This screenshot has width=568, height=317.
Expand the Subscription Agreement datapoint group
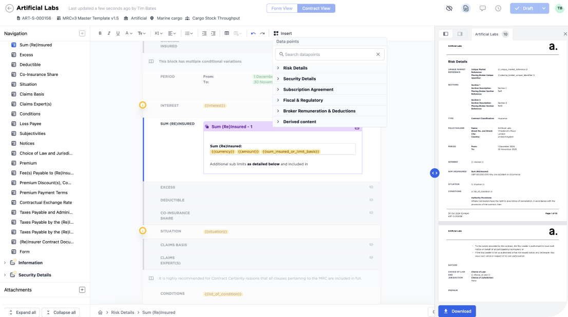(x=308, y=90)
